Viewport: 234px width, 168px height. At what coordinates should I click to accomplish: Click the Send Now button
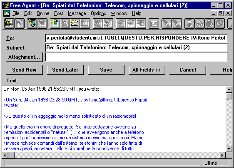(x=25, y=70)
